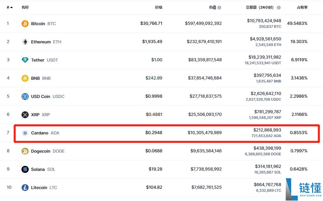Click Ethereum market cap $232,679,410,191

tap(204, 41)
